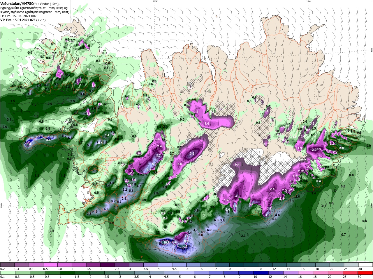373x279 pixels.
Task: Click the slydda/snjókoma legend description line
Action: tap(35, 12)
